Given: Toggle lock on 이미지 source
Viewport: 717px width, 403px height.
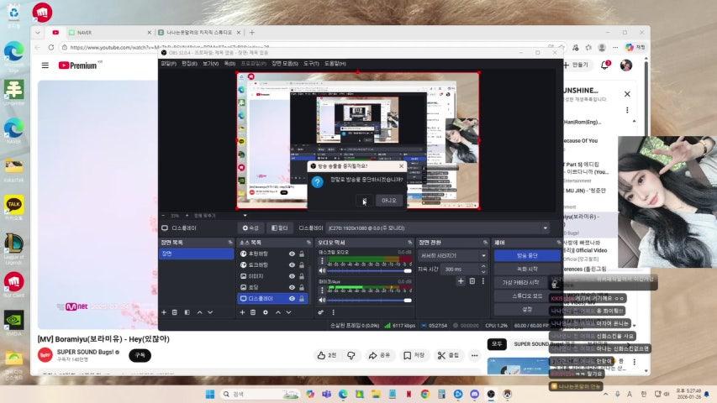Looking at the screenshot, I should tap(302, 275).
